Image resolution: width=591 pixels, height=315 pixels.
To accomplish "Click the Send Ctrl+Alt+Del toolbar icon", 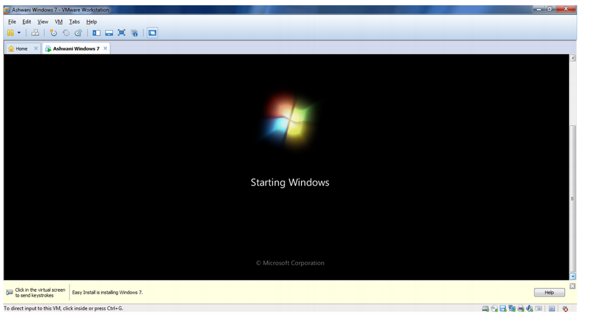I will tap(35, 33).
